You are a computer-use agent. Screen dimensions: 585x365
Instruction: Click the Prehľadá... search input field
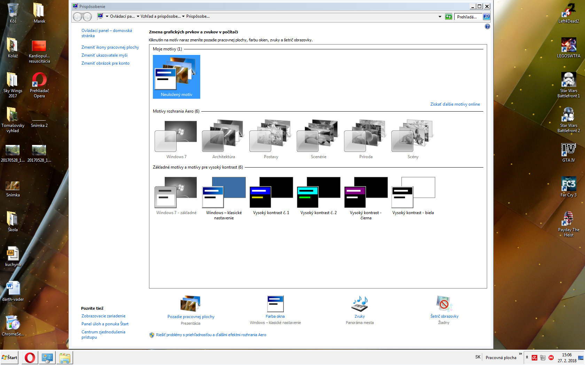tap(468, 17)
